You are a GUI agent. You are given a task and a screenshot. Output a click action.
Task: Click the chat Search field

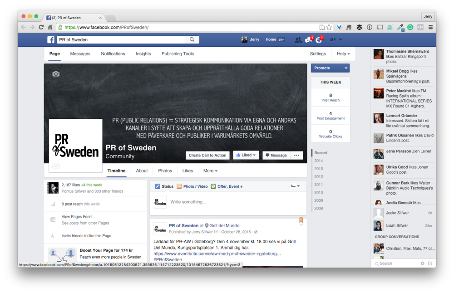pyautogui.click(x=397, y=264)
